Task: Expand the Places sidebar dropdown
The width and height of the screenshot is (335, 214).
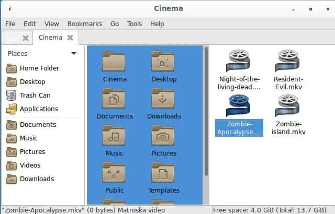Action: coord(73,54)
